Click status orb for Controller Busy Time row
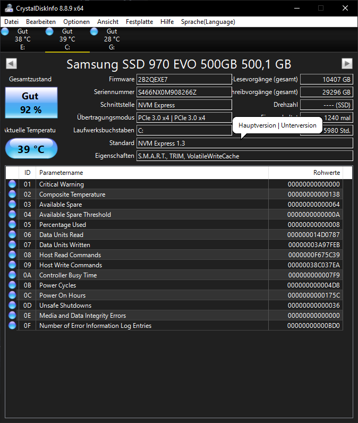Image resolution: width=358 pixels, height=423 pixels. (x=12, y=275)
